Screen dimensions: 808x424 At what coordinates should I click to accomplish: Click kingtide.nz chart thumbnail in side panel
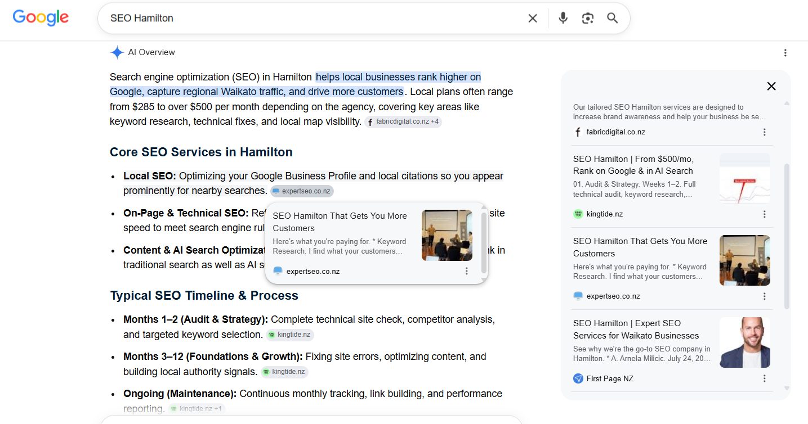(x=745, y=178)
